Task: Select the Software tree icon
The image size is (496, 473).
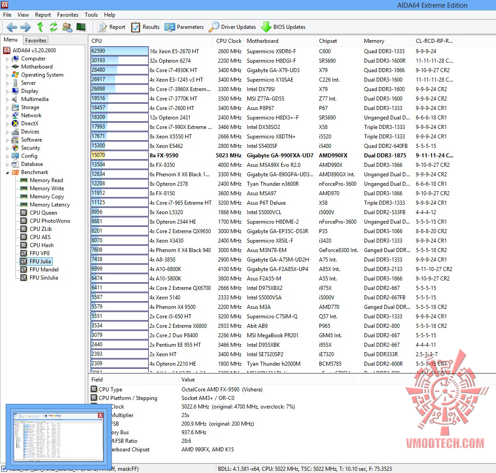Action: pos(15,140)
